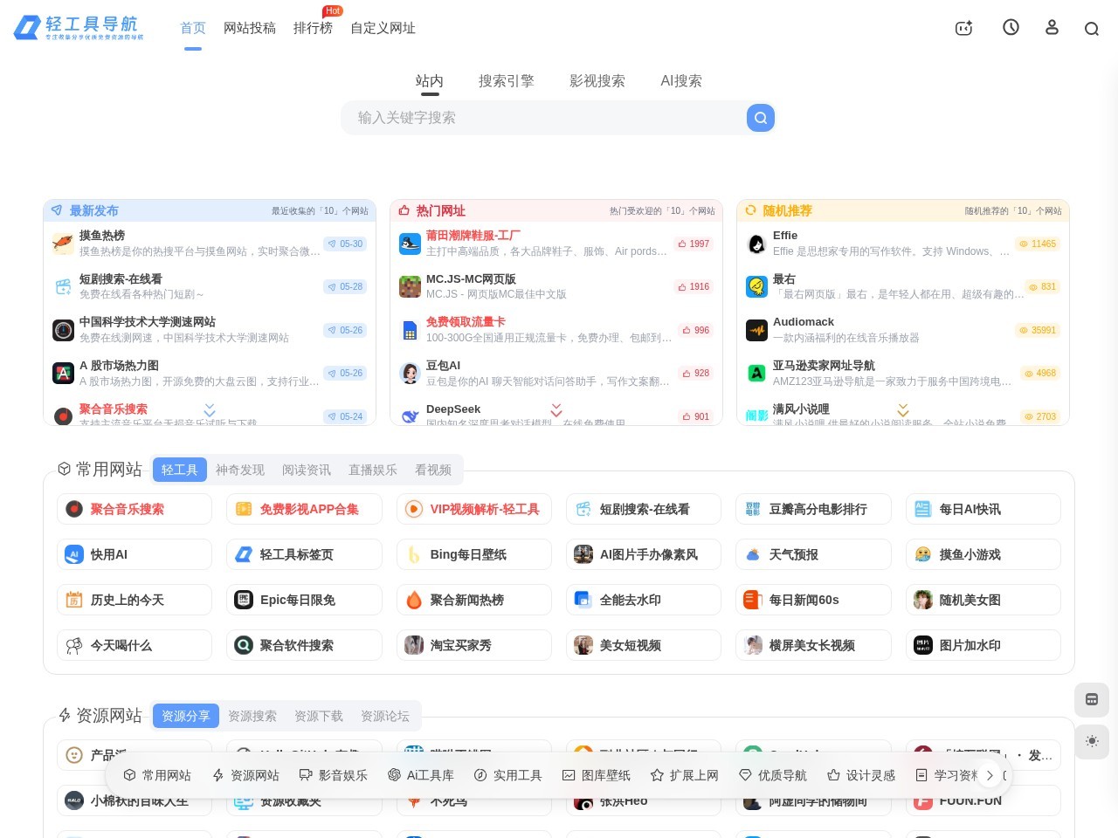Jump to AI工具库 in the floating bar
1118x838 pixels.
point(421,775)
